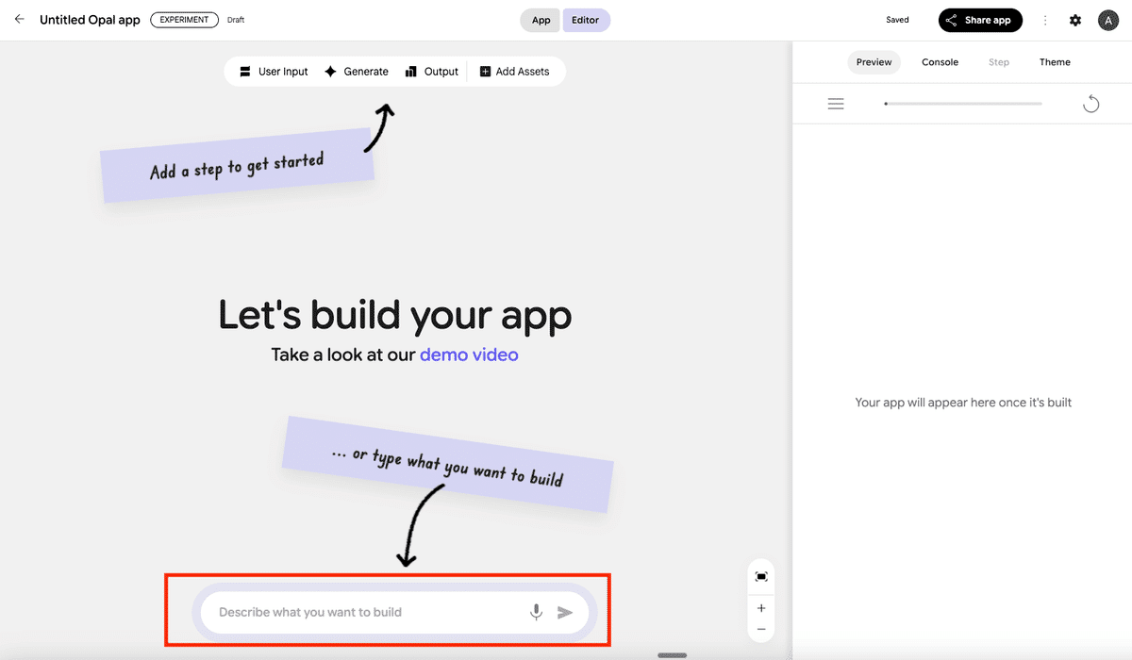
Task: Click the microphone voice input icon
Action: pos(536,612)
